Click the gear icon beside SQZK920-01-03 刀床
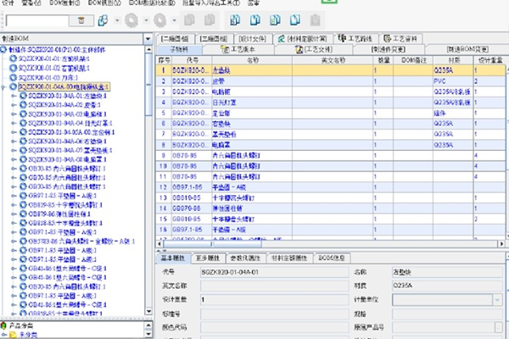The width and height of the screenshot is (509, 339). 13,77
